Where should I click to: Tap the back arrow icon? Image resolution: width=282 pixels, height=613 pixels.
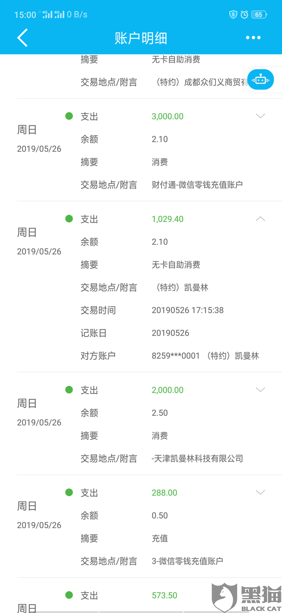[23, 38]
